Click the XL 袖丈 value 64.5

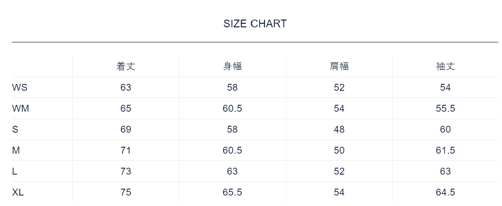click(x=445, y=192)
